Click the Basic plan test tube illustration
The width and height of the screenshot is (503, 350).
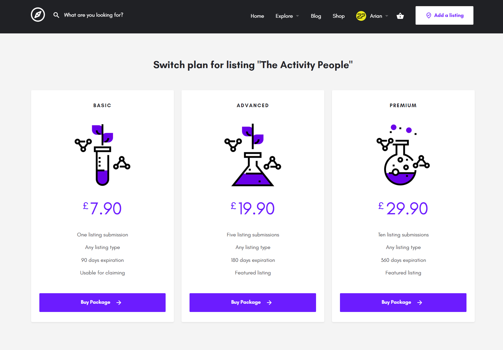coord(102,155)
